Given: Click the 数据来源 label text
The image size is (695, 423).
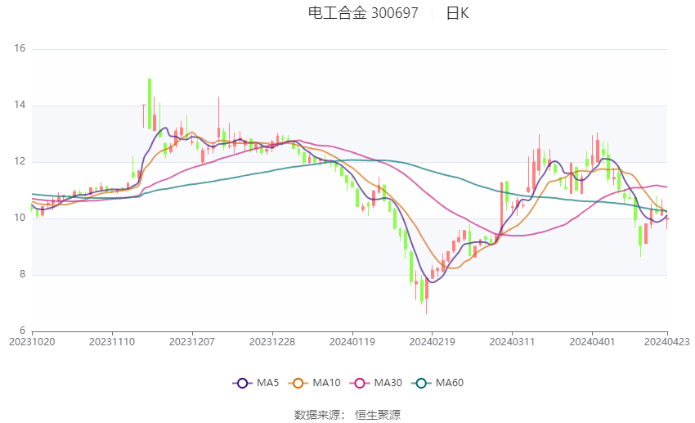Looking at the screenshot, I should pyautogui.click(x=320, y=415).
